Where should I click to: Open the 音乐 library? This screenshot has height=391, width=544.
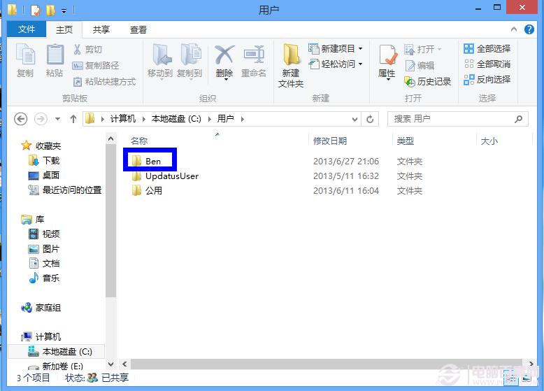(x=44, y=278)
